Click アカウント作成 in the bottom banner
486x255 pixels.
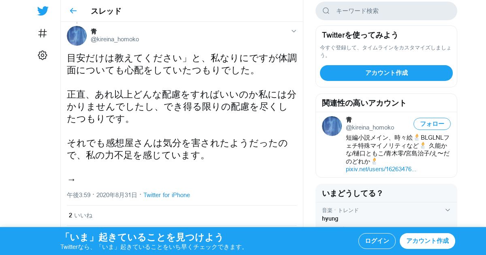click(x=427, y=241)
